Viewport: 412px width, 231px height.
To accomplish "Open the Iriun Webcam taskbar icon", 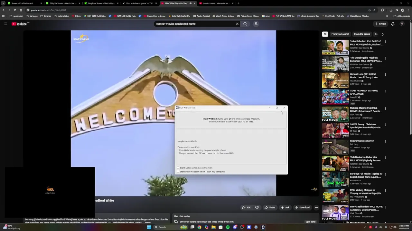I will (263, 227).
